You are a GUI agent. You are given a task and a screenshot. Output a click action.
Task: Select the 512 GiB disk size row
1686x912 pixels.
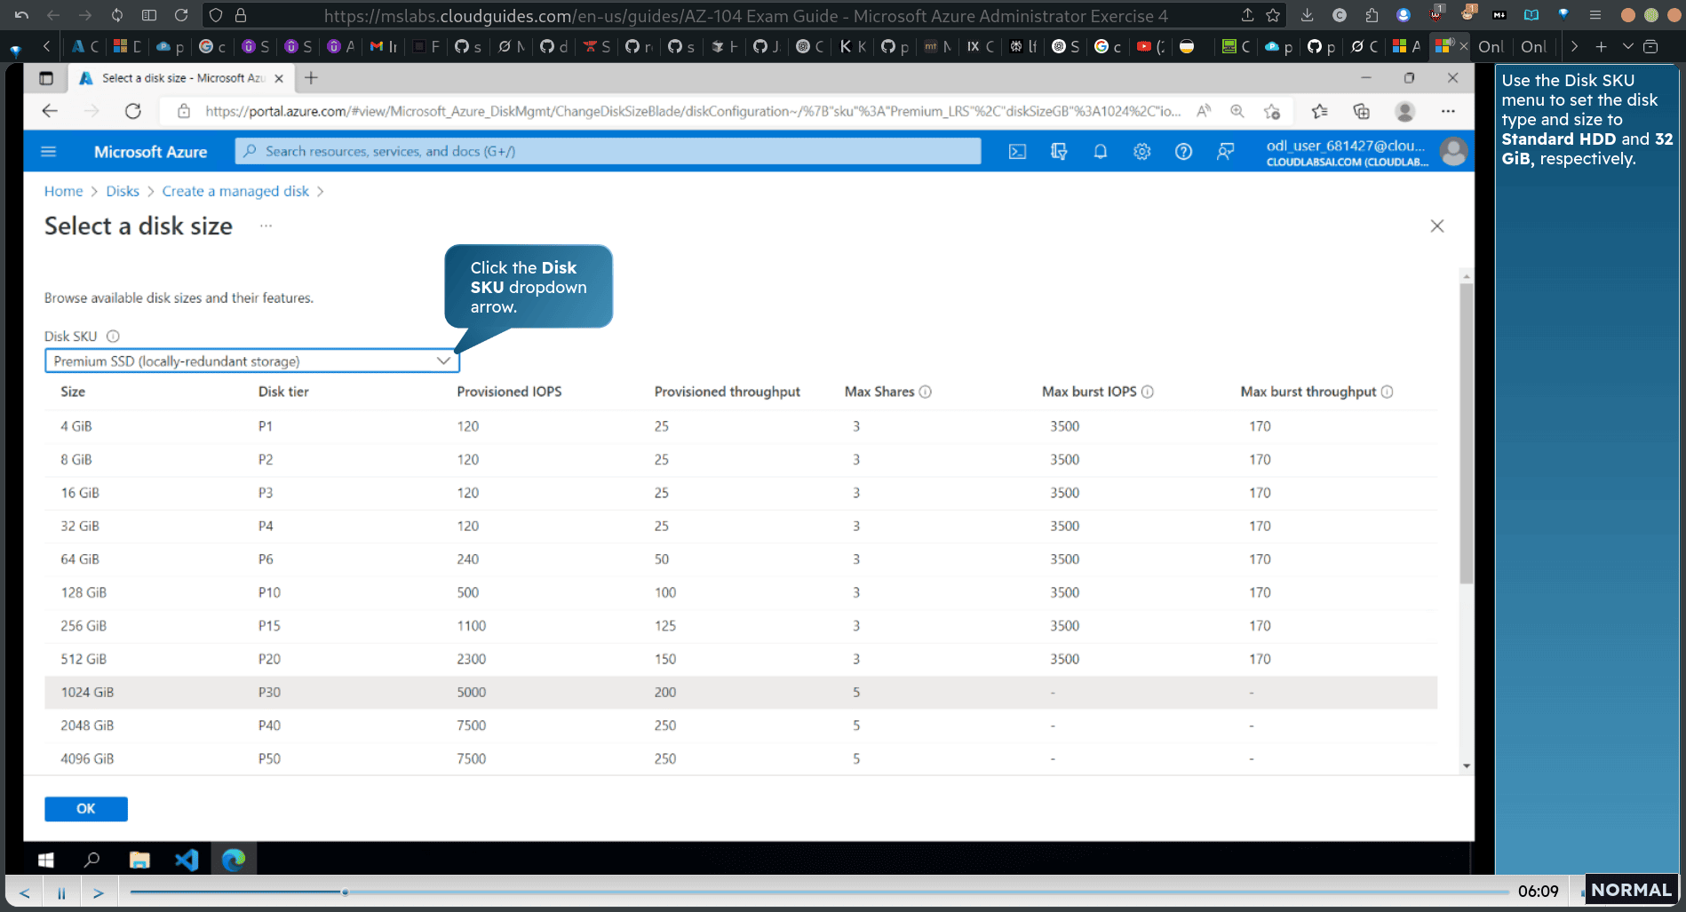(x=741, y=659)
